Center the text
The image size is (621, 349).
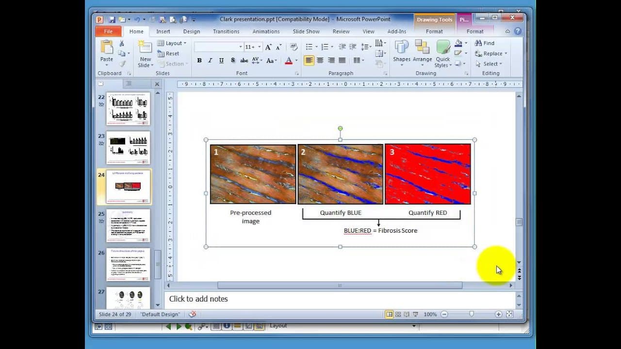pos(320,61)
